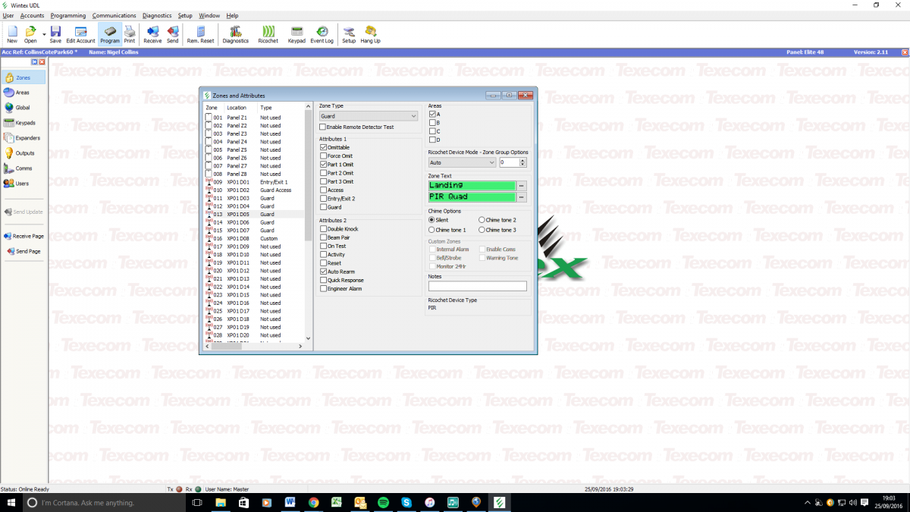Image resolution: width=910 pixels, height=512 pixels.
Task: Click the Hang Up icon
Action: 370,34
